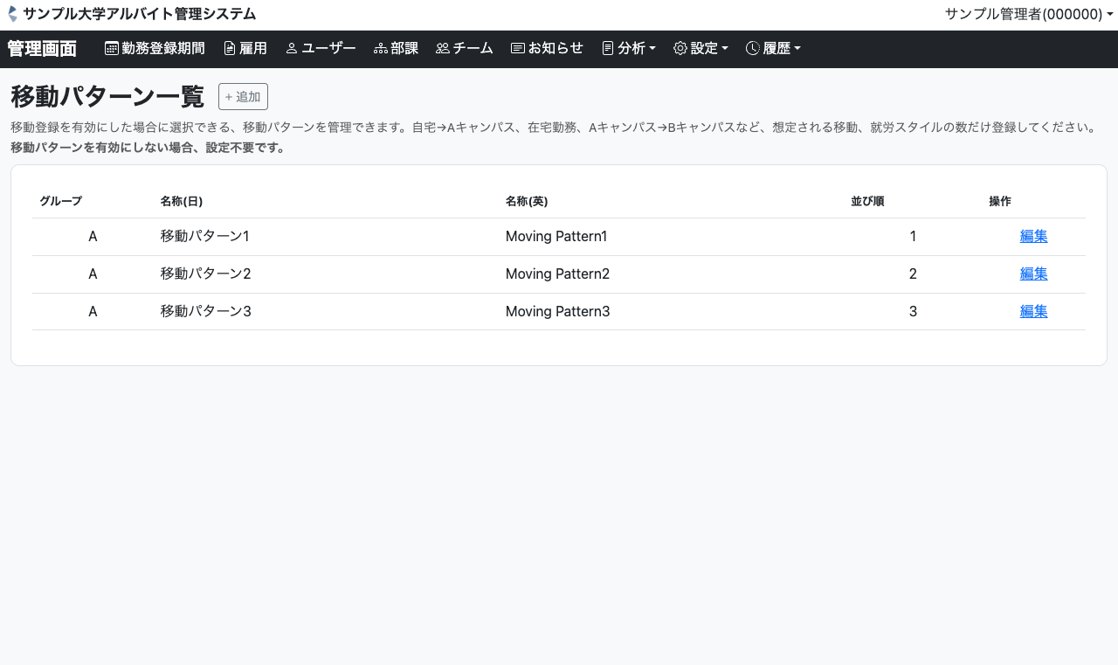This screenshot has width=1118, height=665.
Task: Open the 設定 dropdown caret
Action: tap(725, 49)
